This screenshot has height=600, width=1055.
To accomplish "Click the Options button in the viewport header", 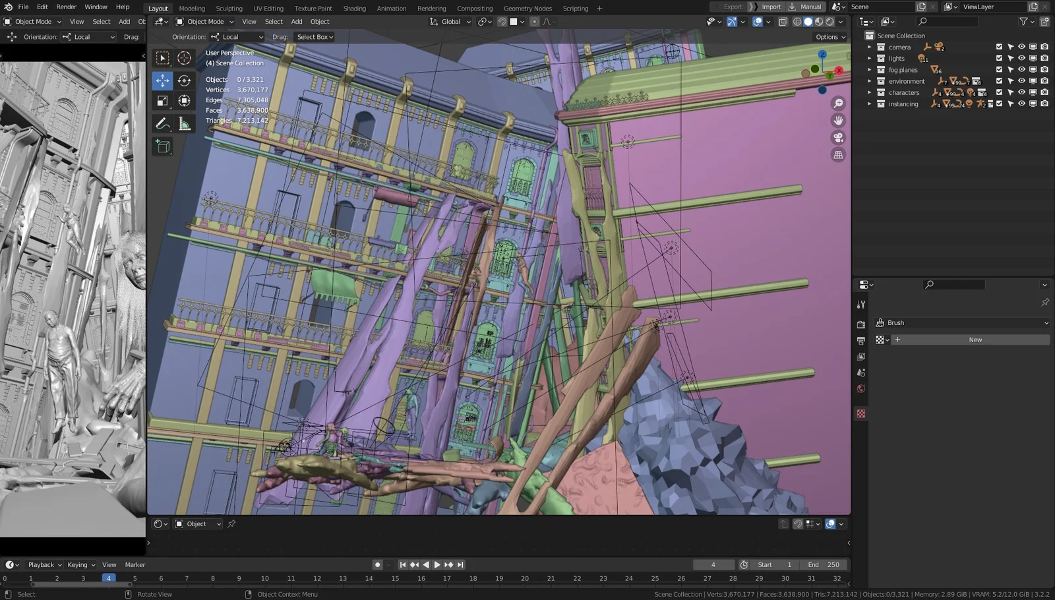I will tap(829, 36).
